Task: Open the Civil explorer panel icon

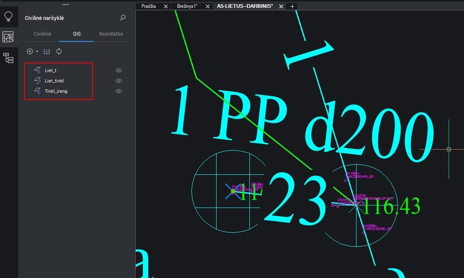Action: (x=8, y=37)
